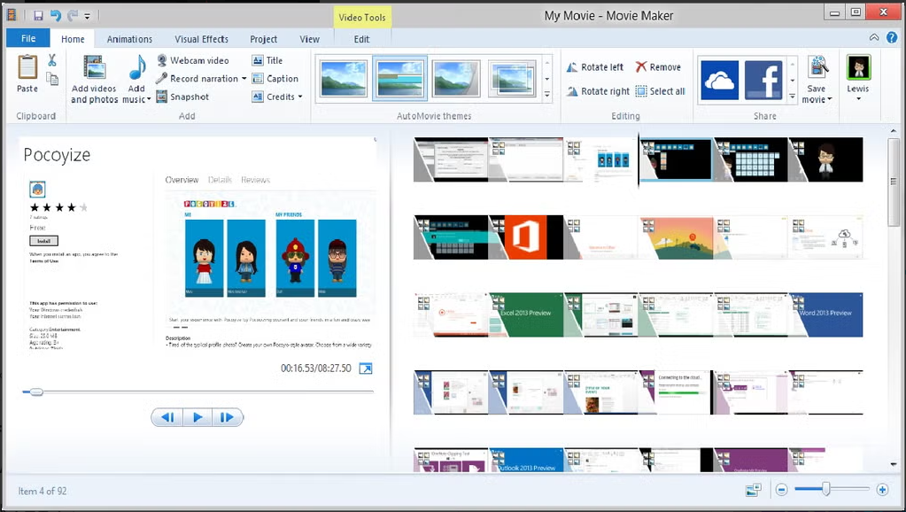The width and height of the screenshot is (906, 512).
Task: Apply the third AutoMovie theme thumbnail
Action: (x=456, y=78)
